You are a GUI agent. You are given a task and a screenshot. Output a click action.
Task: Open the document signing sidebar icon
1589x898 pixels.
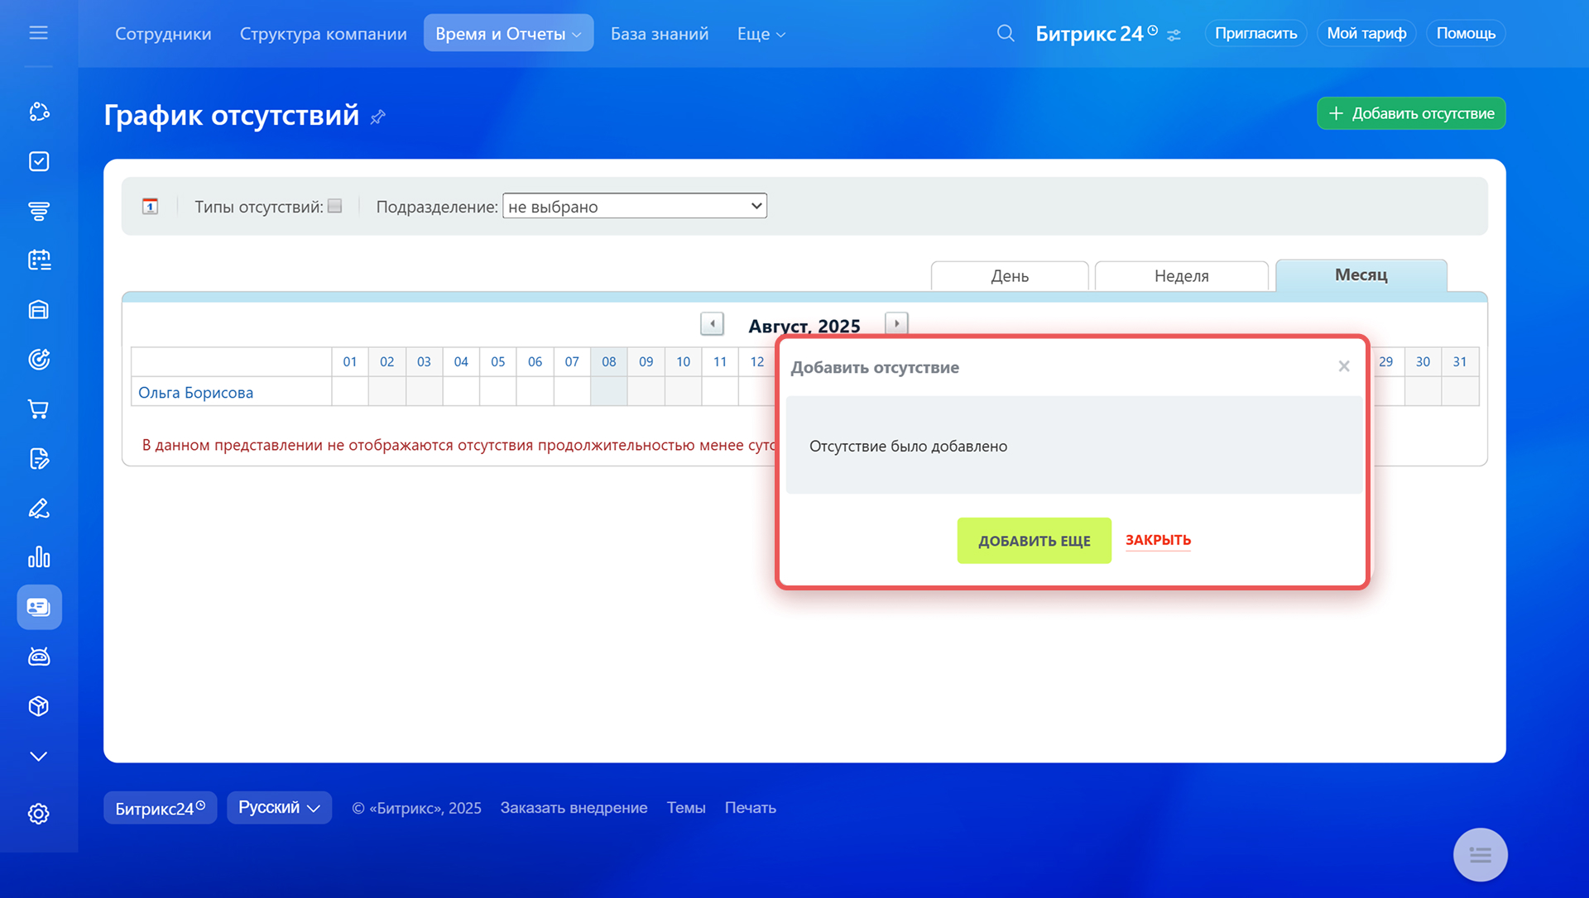coord(39,459)
